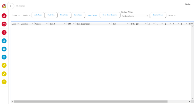Click the Consolidate button
The width and height of the screenshot is (196, 106).
click(78, 15)
